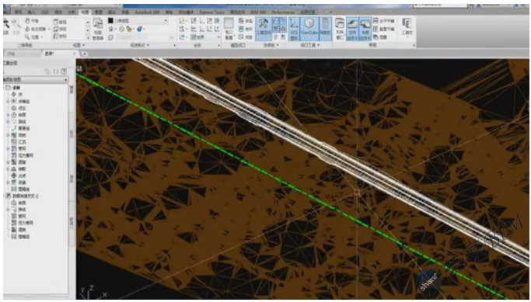Expand the Survey (测量) tree node
Screen dimensions: 531x302
point(8,182)
